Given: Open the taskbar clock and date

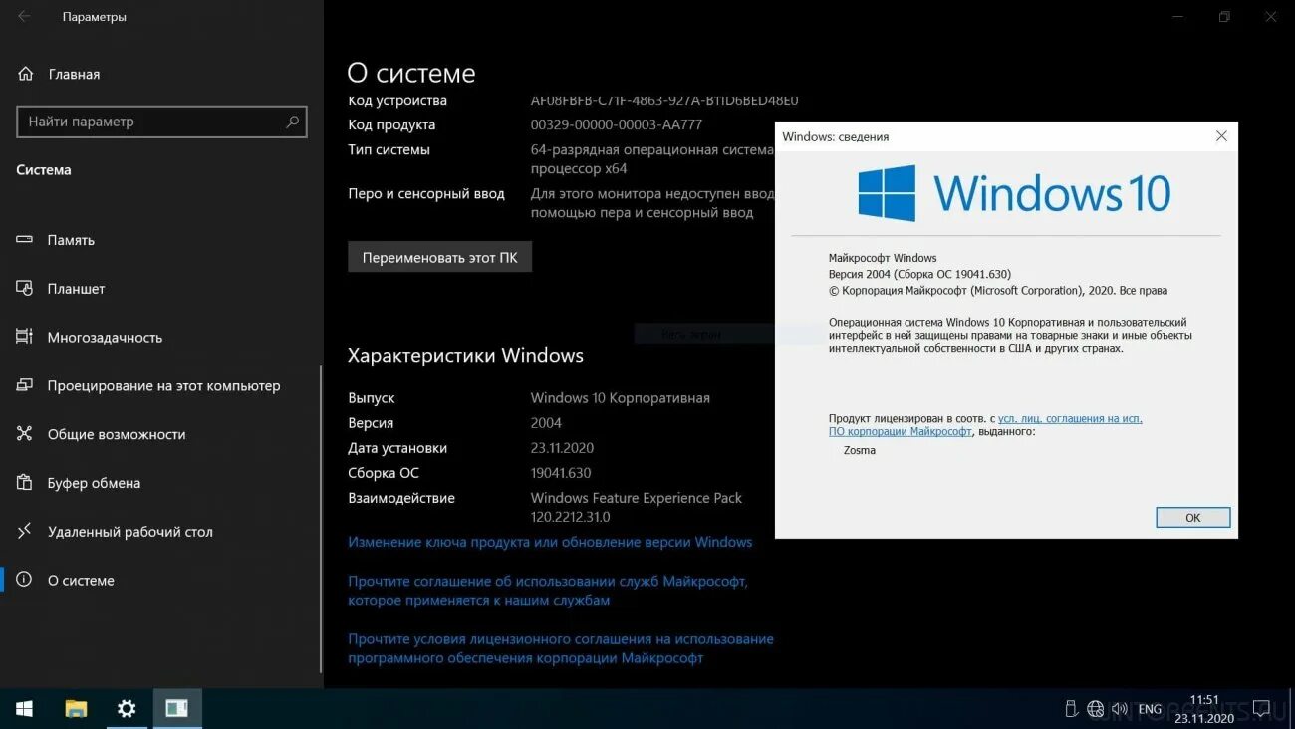Looking at the screenshot, I should (x=1204, y=709).
